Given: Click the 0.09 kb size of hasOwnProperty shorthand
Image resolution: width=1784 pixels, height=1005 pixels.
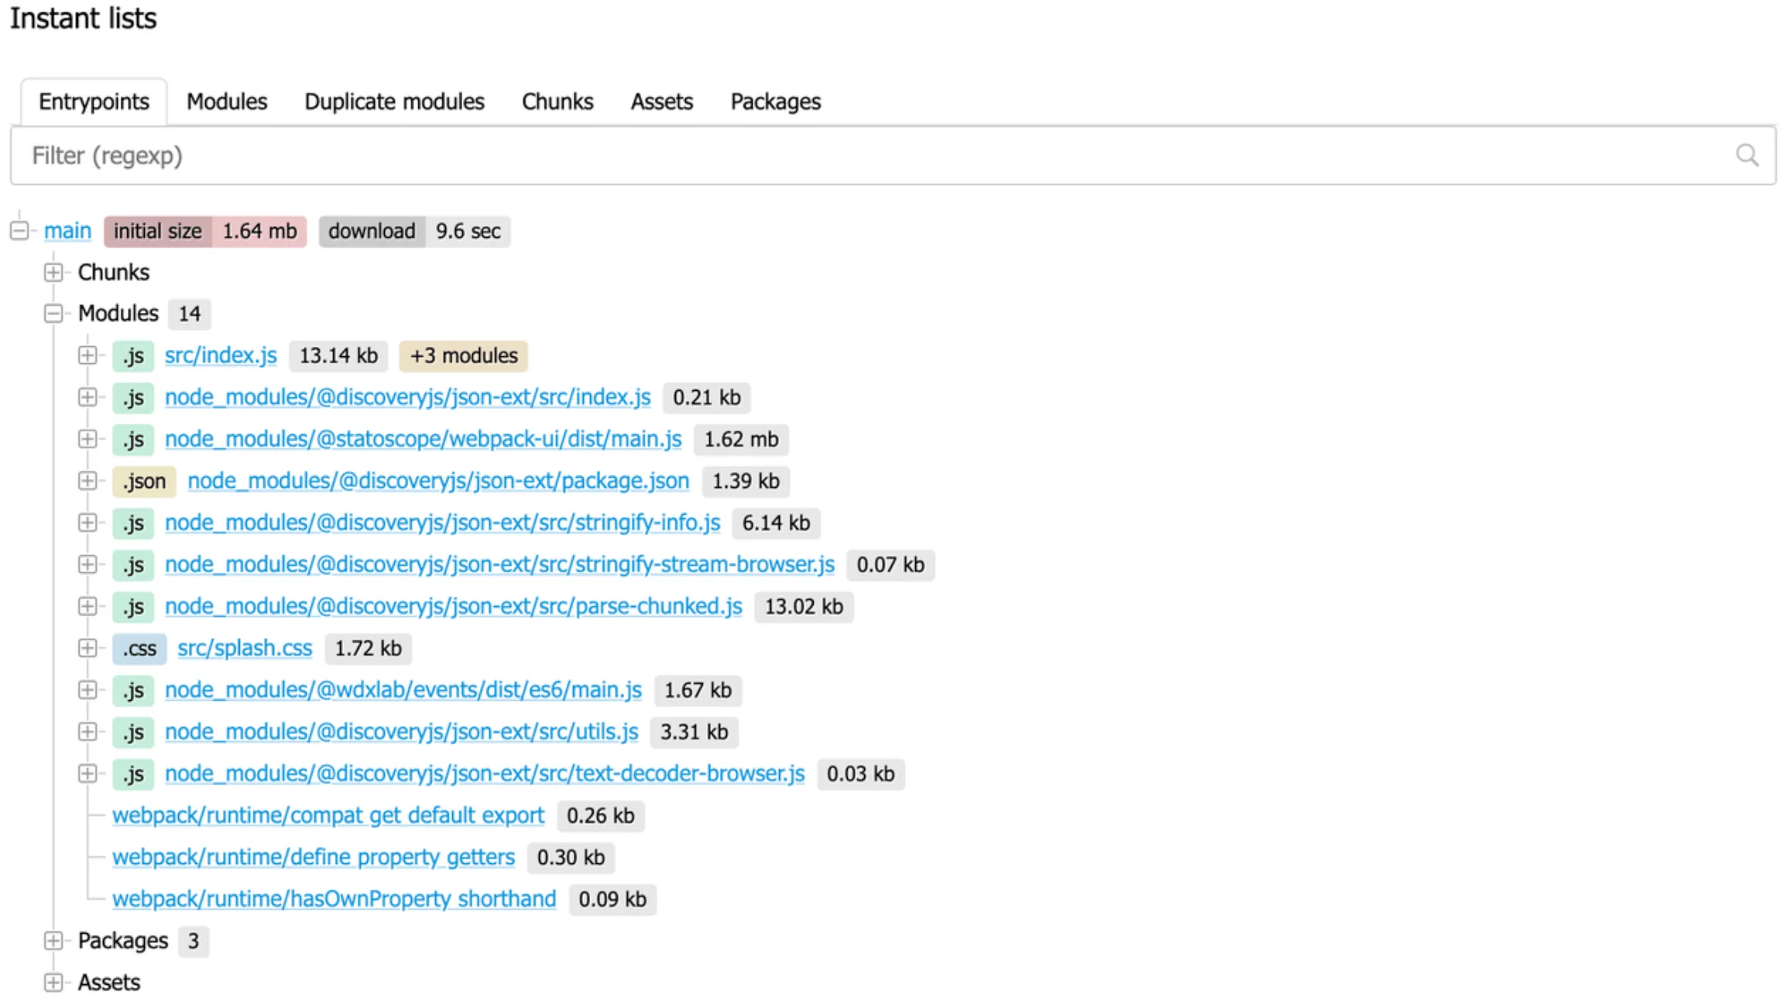Looking at the screenshot, I should pyautogui.click(x=612, y=899).
